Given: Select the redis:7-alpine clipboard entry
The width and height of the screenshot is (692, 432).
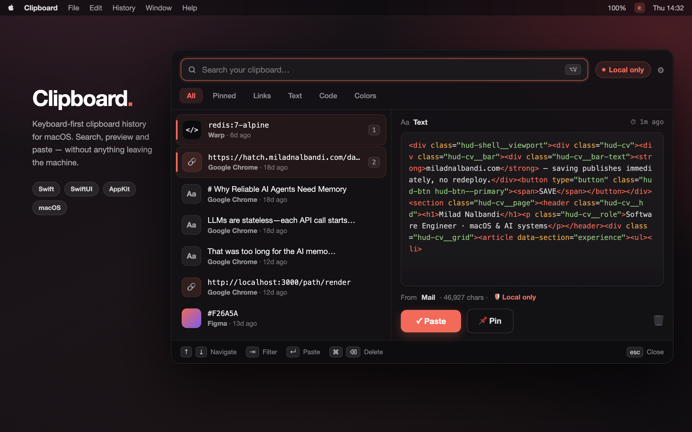Looking at the screenshot, I should [281, 130].
